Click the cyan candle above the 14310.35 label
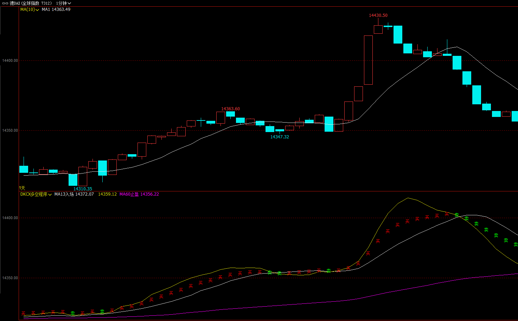The image size is (518, 321). pos(73,180)
